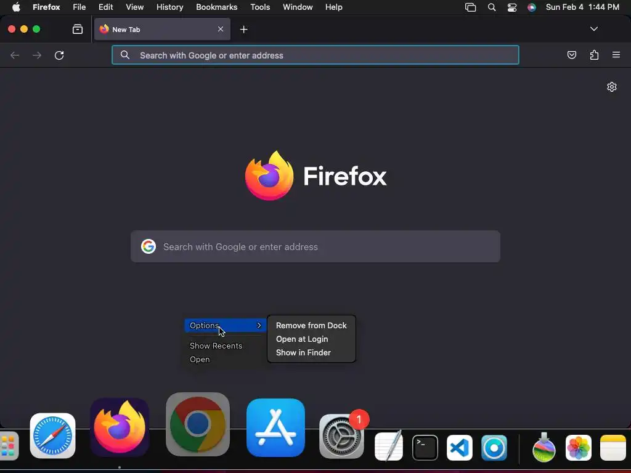Open the Save to Pocket button
631x473 pixels.
coord(571,55)
